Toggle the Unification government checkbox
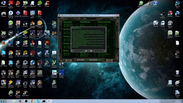Image resolution: width=183 pixels, height=103 pixels. [81, 56]
